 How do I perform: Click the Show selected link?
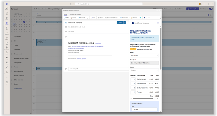point(18,88)
